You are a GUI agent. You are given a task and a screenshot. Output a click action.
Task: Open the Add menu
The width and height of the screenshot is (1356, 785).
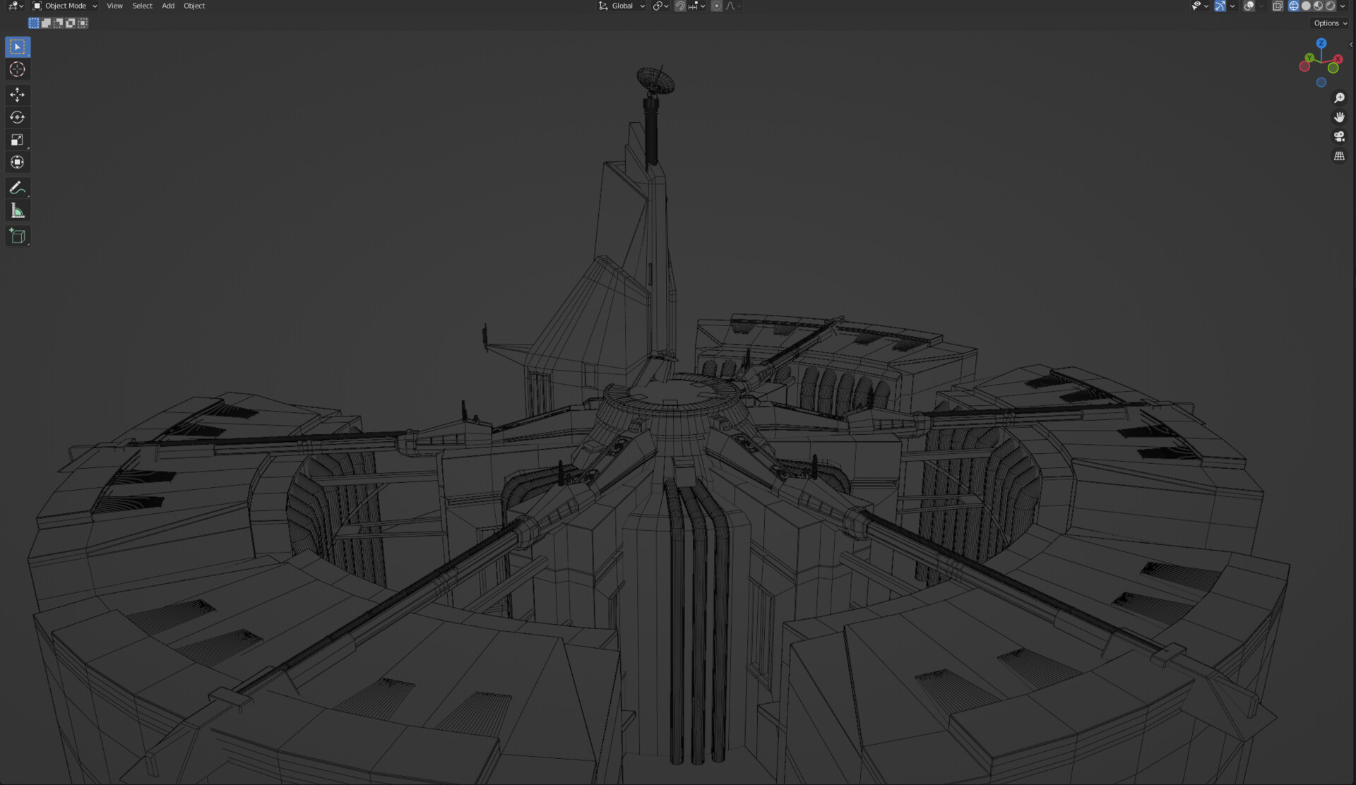point(167,6)
